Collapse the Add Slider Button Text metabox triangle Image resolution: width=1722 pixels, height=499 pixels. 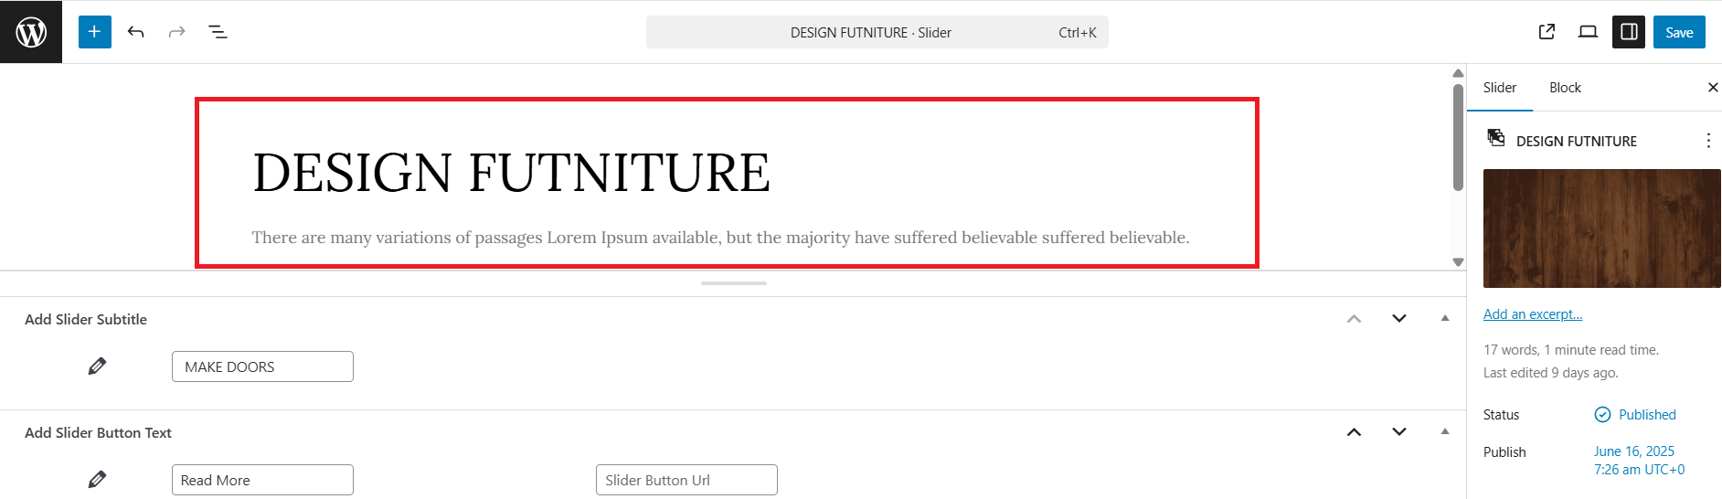[x=1445, y=432]
